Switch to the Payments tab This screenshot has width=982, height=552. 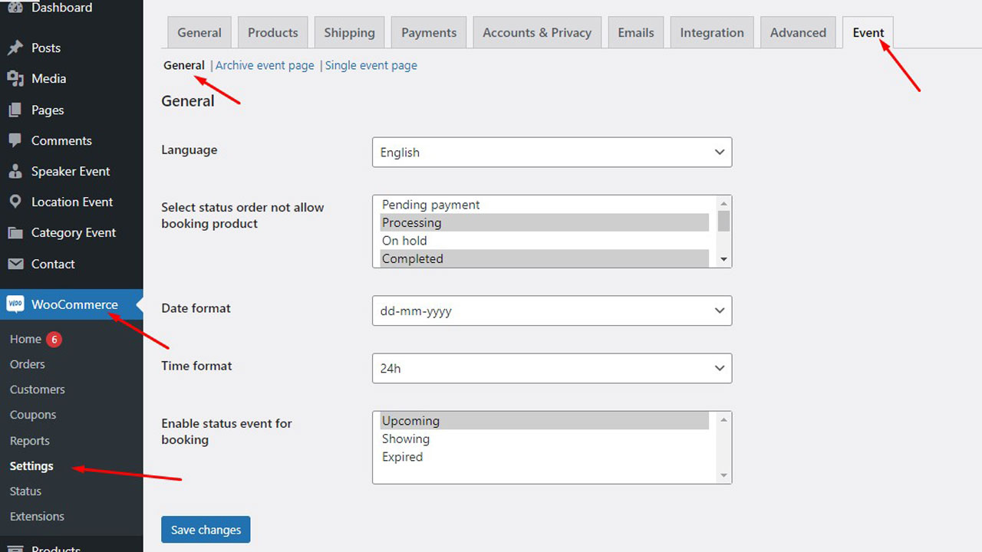click(428, 32)
